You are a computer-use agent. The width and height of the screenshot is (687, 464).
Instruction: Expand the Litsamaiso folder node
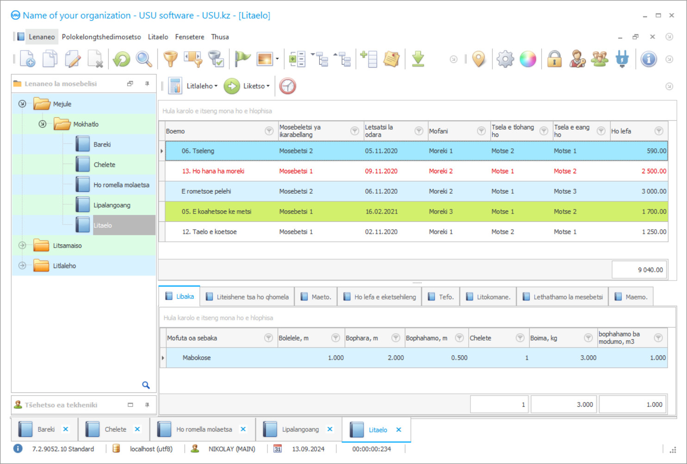coord(22,245)
